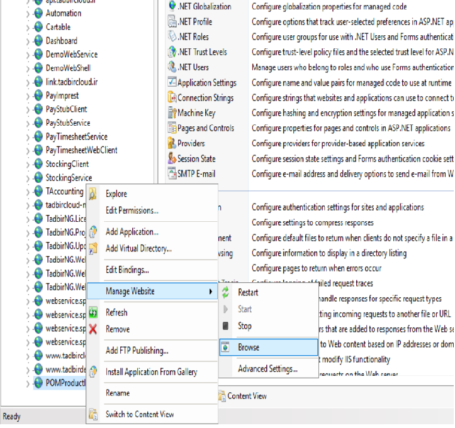Click the Add Virtual Directory icon
455x428 pixels.
tap(93, 249)
